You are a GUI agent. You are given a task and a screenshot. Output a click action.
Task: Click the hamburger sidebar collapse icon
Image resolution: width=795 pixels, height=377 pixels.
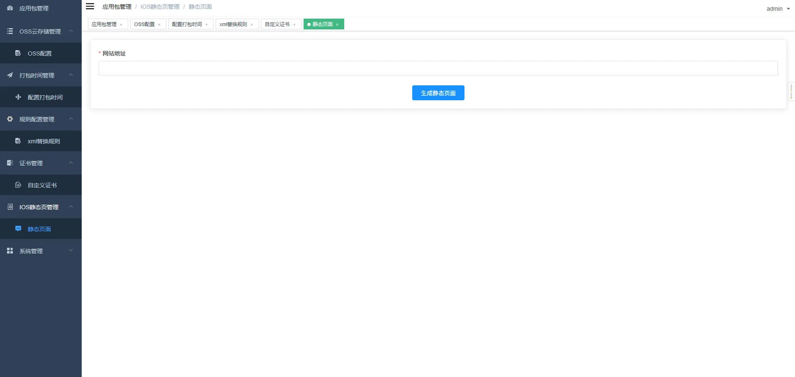(90, 7)
